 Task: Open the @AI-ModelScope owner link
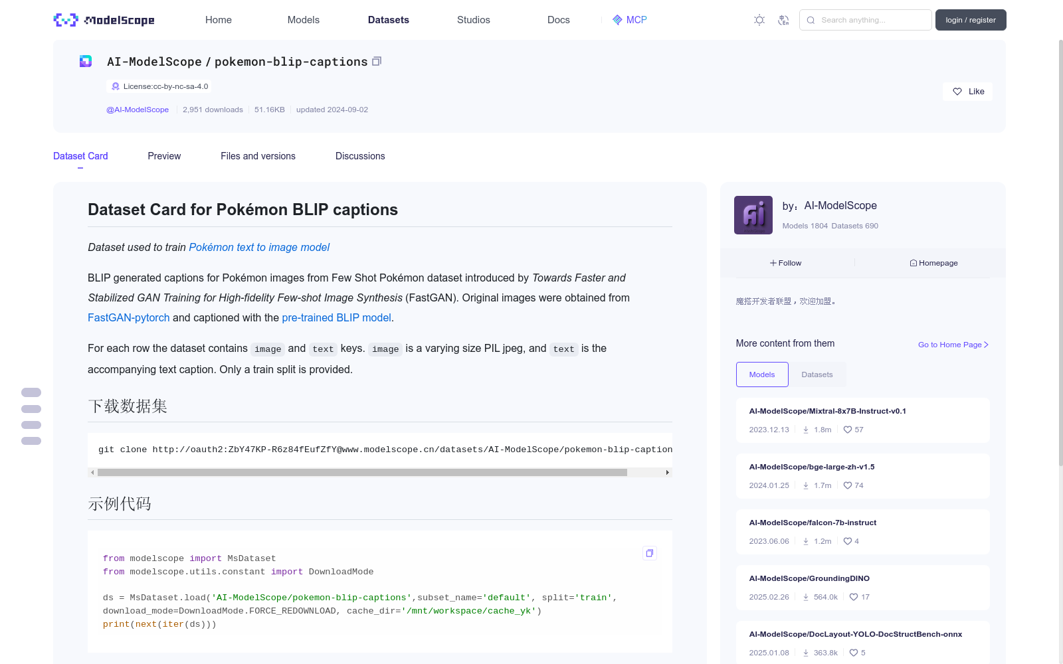[x=138, y=110]
